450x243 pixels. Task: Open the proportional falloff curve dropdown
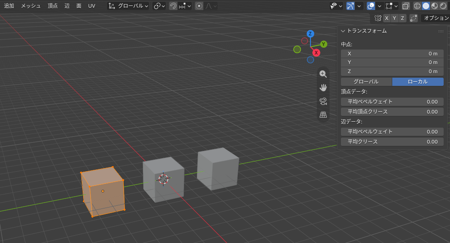click(x=210, y=6)
